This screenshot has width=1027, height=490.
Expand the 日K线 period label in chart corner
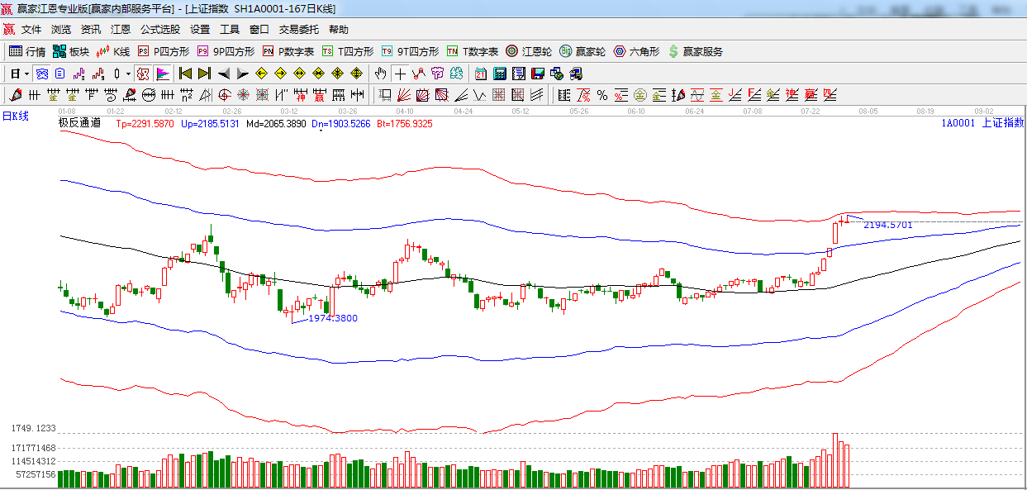[x=15, y=116]
